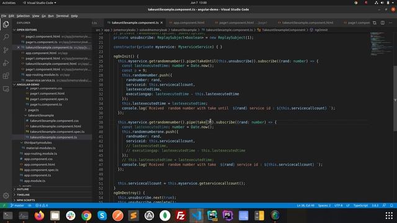This screenshot has width=397, height=223.
Task: Open the View menu
Action: coord(35,16)
